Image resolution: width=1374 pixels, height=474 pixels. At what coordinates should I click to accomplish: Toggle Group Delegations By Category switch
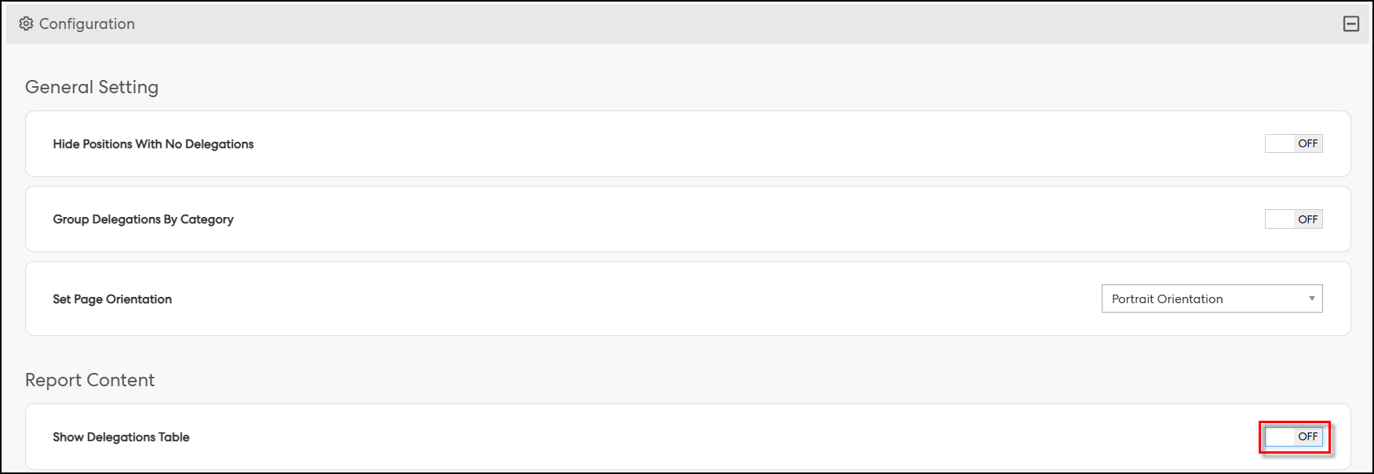[x=1293, y=219]
